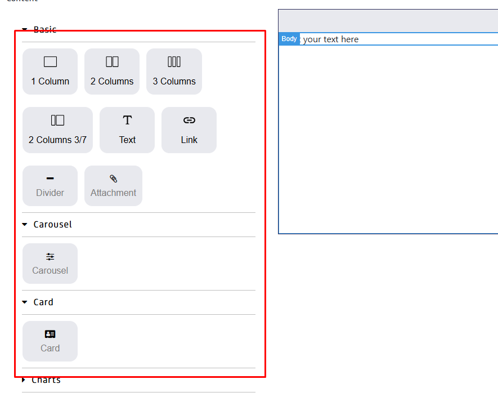Pick the Card block tile
Image resolution: width=498 pixels, height=406 pixels.
[50, 341]
